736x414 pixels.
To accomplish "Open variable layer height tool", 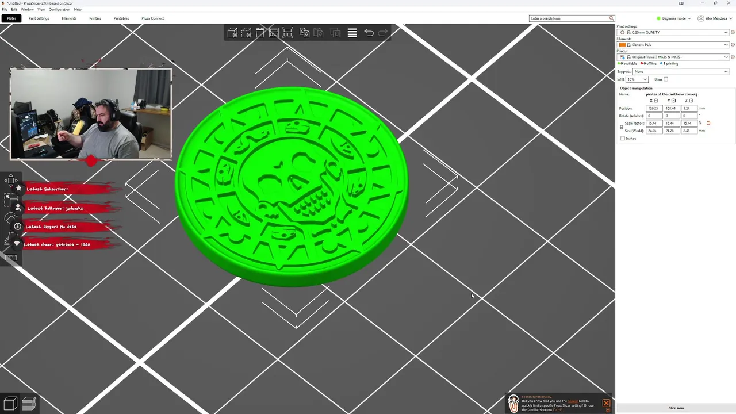I will click(x=352, y=33).
